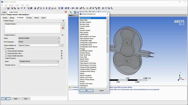Viewport: 188px width, 105px height.
Task: Click the CFX-Pre application icon in the title bar
Action: pos(2,2)
